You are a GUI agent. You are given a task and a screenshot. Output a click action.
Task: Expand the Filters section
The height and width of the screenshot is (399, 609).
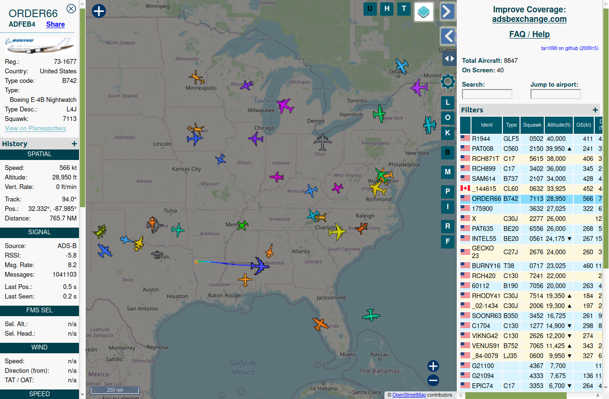[x=595, y=110]
